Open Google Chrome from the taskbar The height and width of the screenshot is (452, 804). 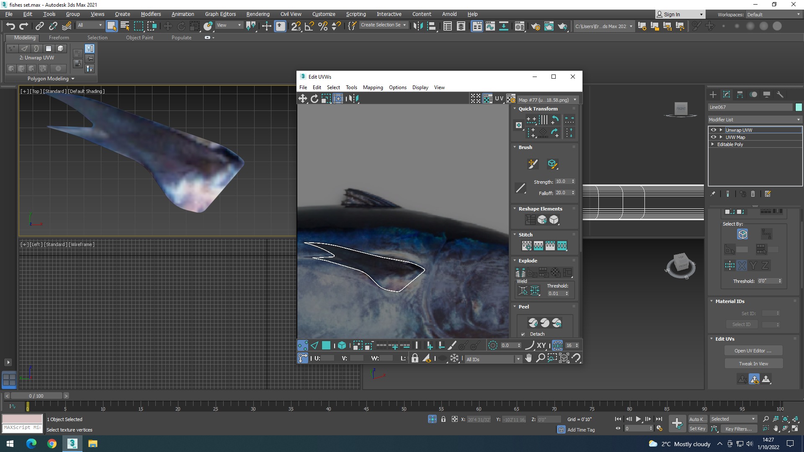click(x=52, y=444)
